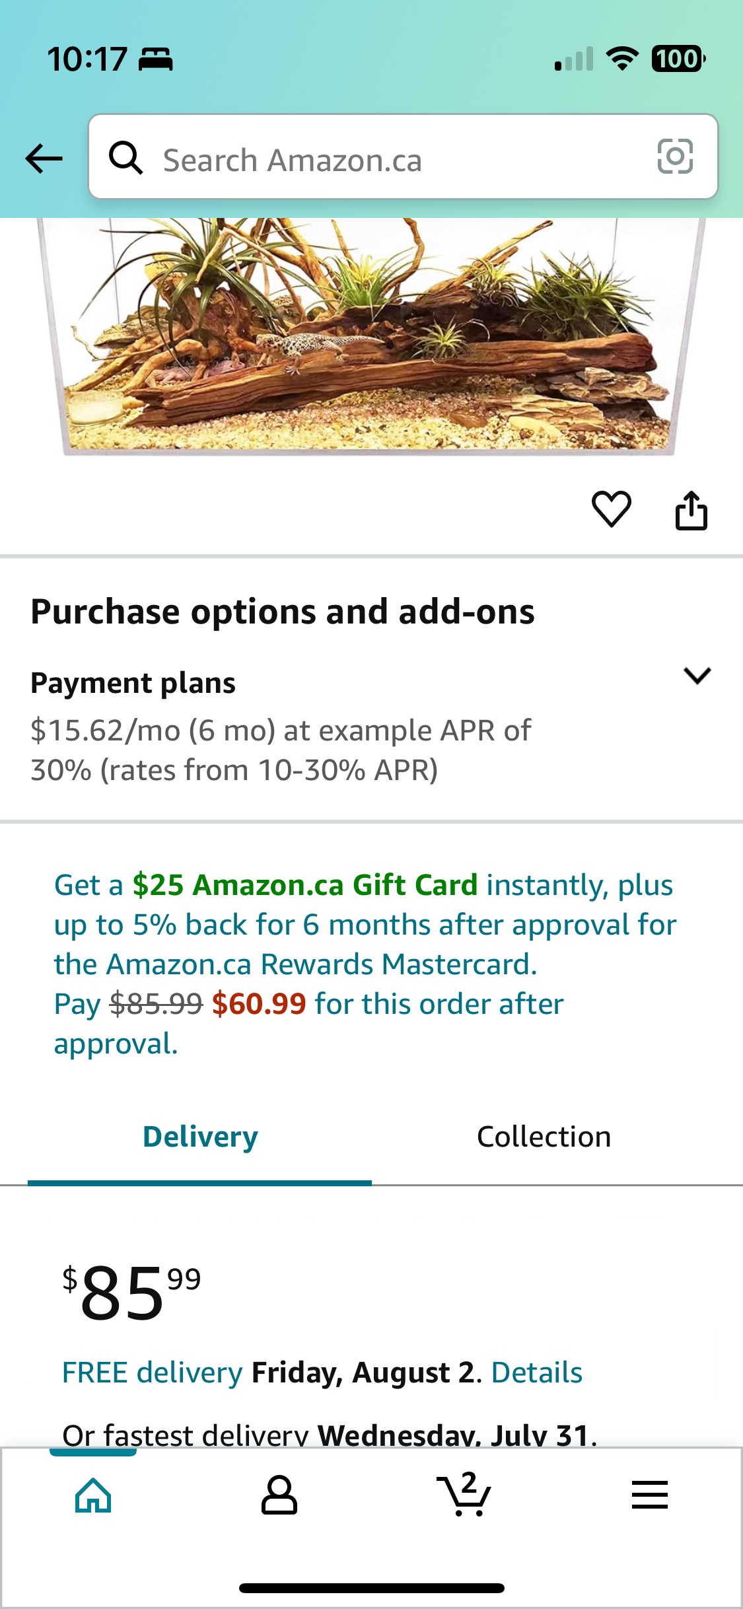The image size is (743, 1609).
Task: Add item to wish list heart
Action: [611, 509]
